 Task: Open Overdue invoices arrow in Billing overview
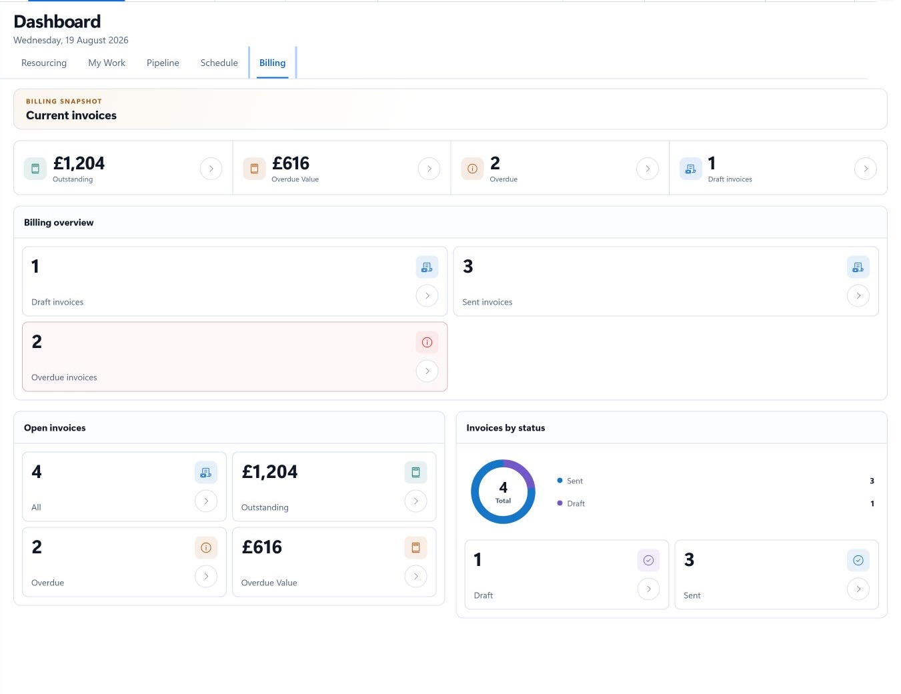coord(427,371)
